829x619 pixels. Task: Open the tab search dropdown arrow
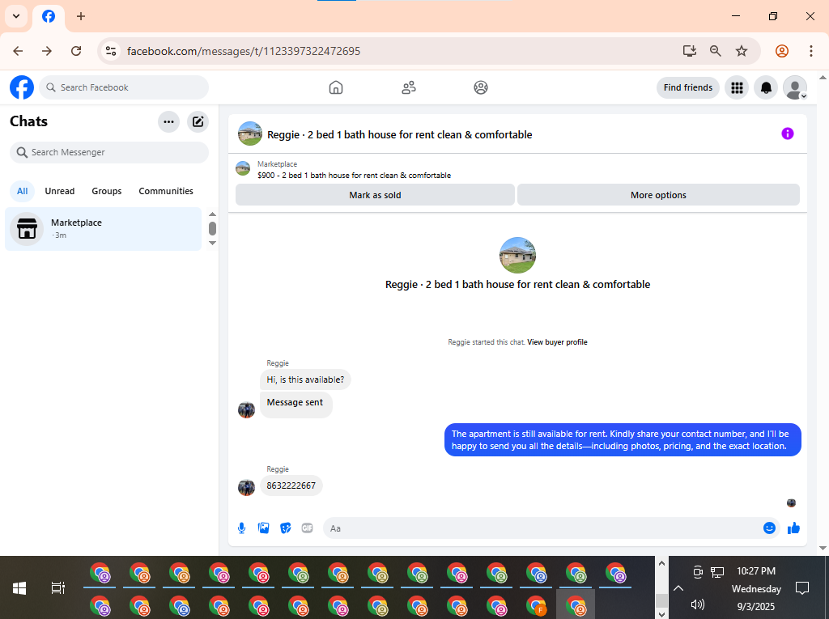[x=16, y=16]
